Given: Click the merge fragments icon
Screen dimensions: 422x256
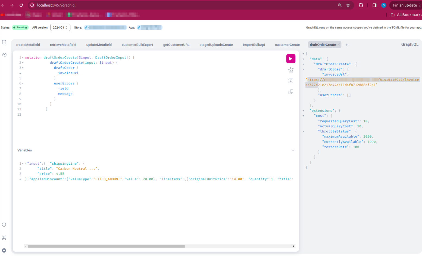Looking at the screenshot, I should [290, 81].
